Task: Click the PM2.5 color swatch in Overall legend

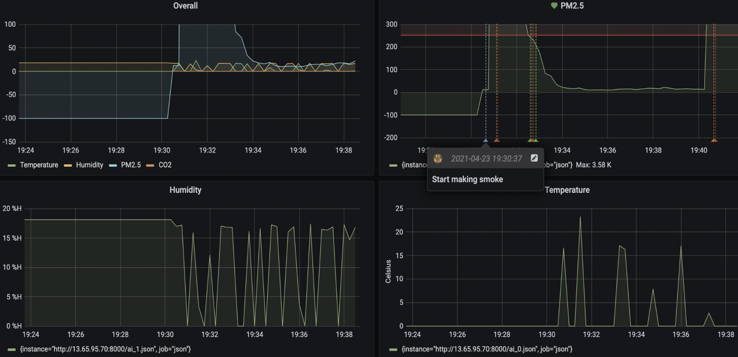Action: (113, 165)
